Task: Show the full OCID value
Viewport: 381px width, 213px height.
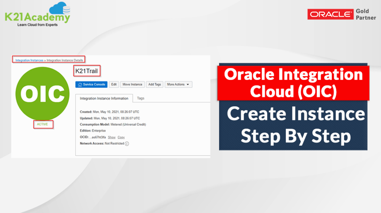Action: [x=112, y=137]
